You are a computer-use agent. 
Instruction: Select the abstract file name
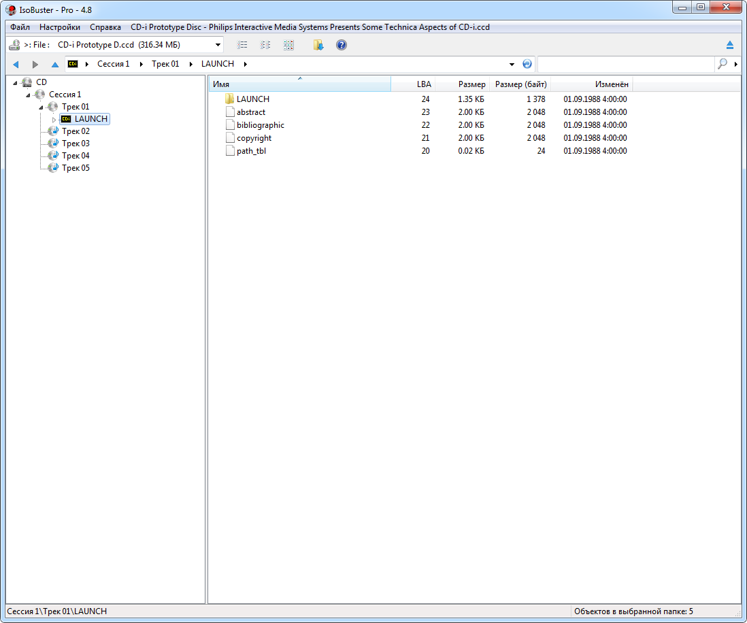click(x=251, y=112)
